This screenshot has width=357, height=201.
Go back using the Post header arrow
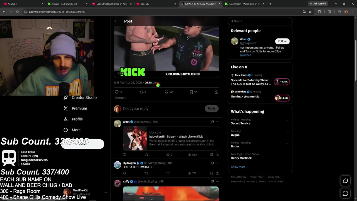pyautogui.click(x=116, y=21)
